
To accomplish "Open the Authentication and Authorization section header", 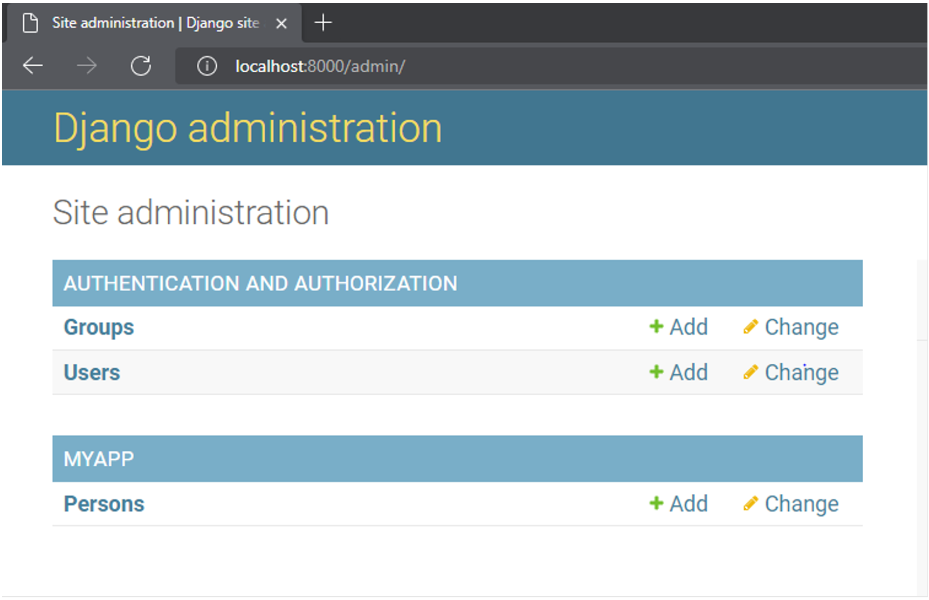I will [x=260, y=284].
